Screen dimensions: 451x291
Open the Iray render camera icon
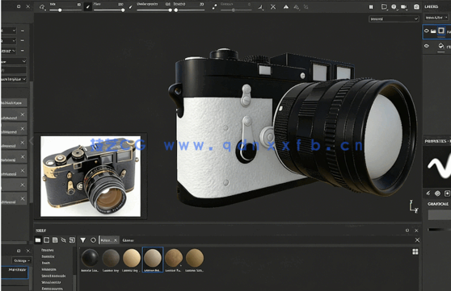coord(416,7)
